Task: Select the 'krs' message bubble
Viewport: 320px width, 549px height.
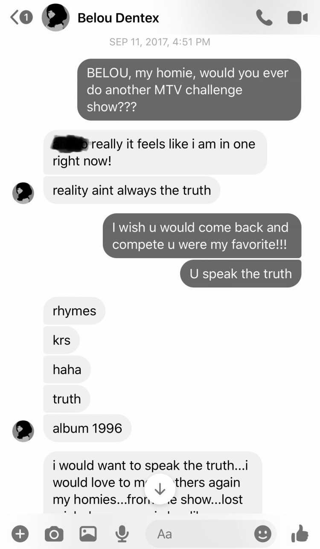Action: click(61, 340)
